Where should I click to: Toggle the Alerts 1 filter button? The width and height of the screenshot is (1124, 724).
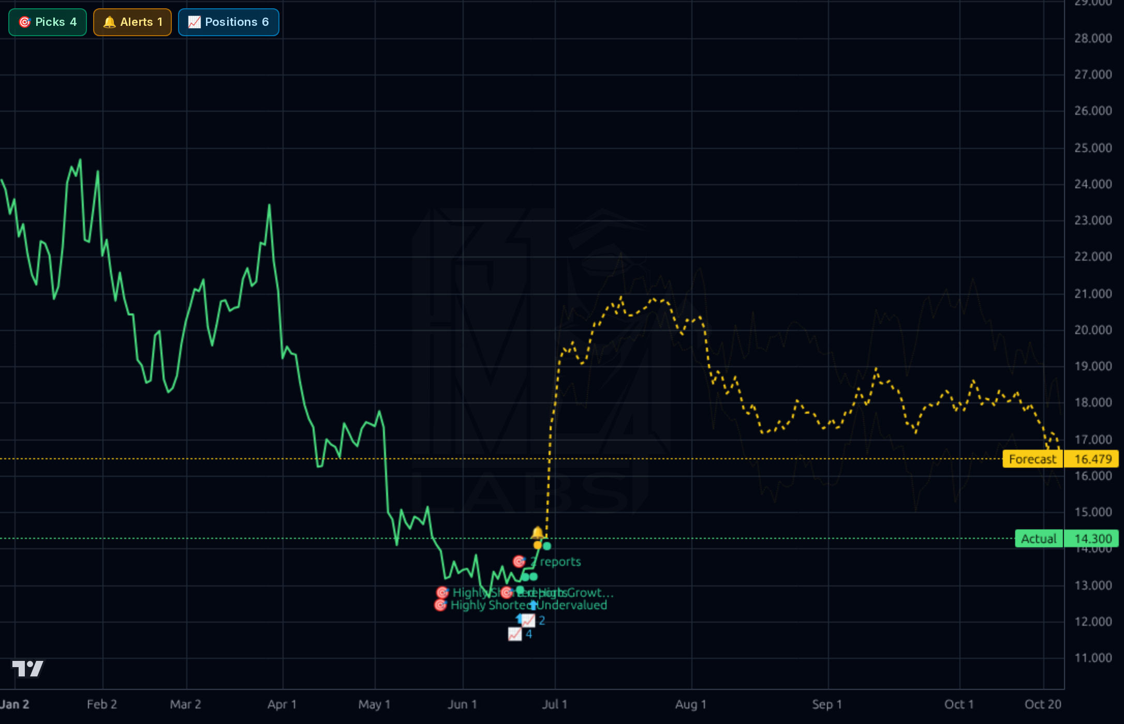click(x=132, y=22)
